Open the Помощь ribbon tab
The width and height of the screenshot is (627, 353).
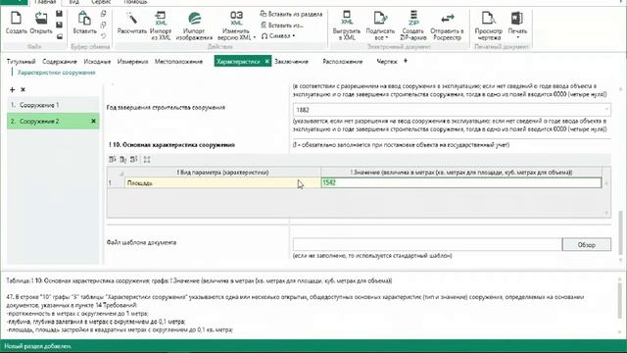[135, 2]
